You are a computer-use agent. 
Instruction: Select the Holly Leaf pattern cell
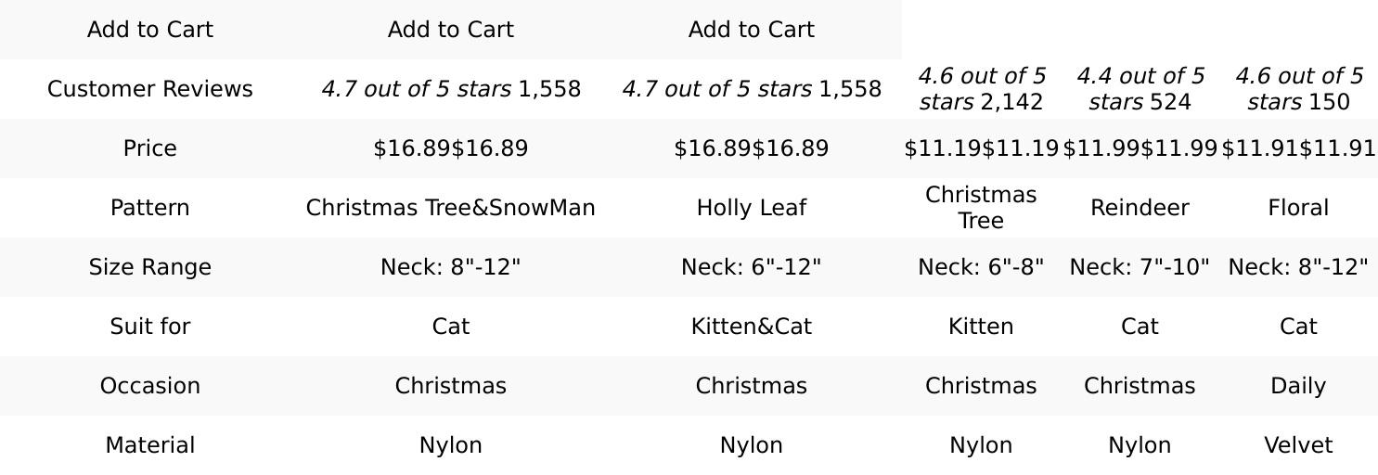coord(751,208)
